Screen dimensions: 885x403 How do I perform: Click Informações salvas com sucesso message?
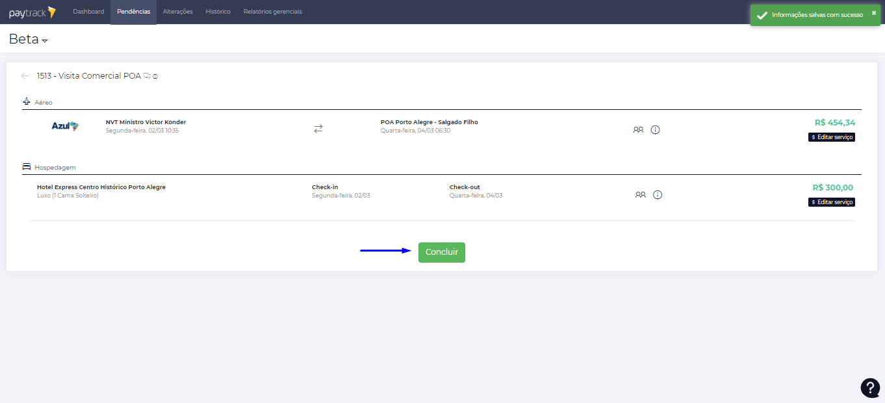tap(817, 15)
